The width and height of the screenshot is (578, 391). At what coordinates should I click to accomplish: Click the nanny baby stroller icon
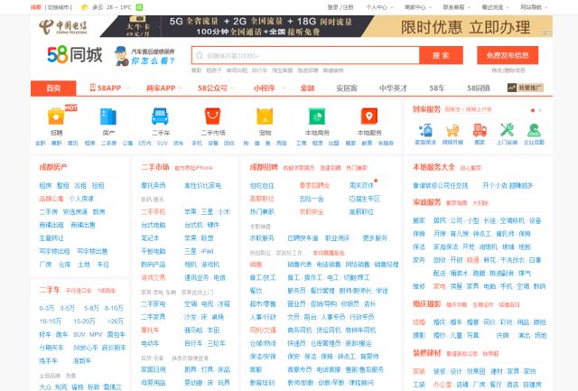coord(452,130)
